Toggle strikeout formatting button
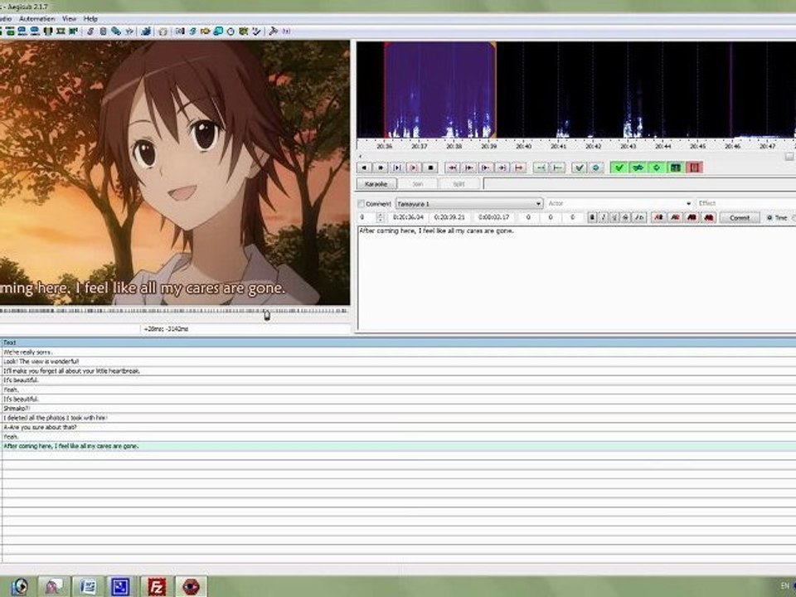The width and height of the screenshot is (796, 597). click(x=625, y=218)
